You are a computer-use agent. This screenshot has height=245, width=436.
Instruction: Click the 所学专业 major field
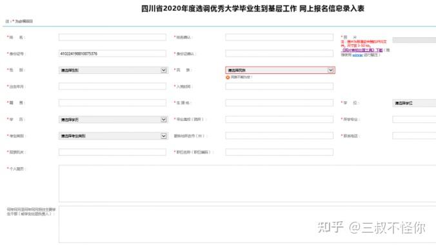pos(414,119)
